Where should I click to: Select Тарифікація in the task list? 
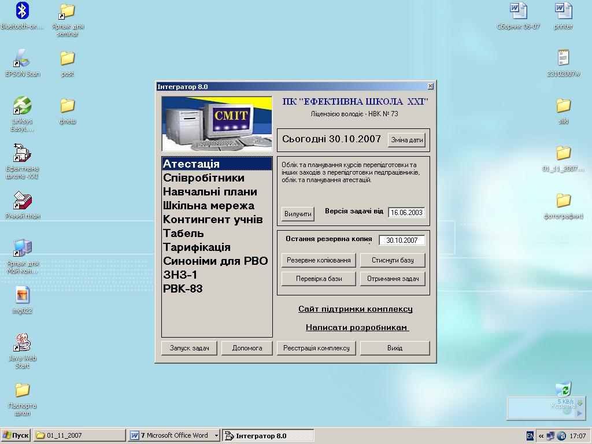(217, 247)
